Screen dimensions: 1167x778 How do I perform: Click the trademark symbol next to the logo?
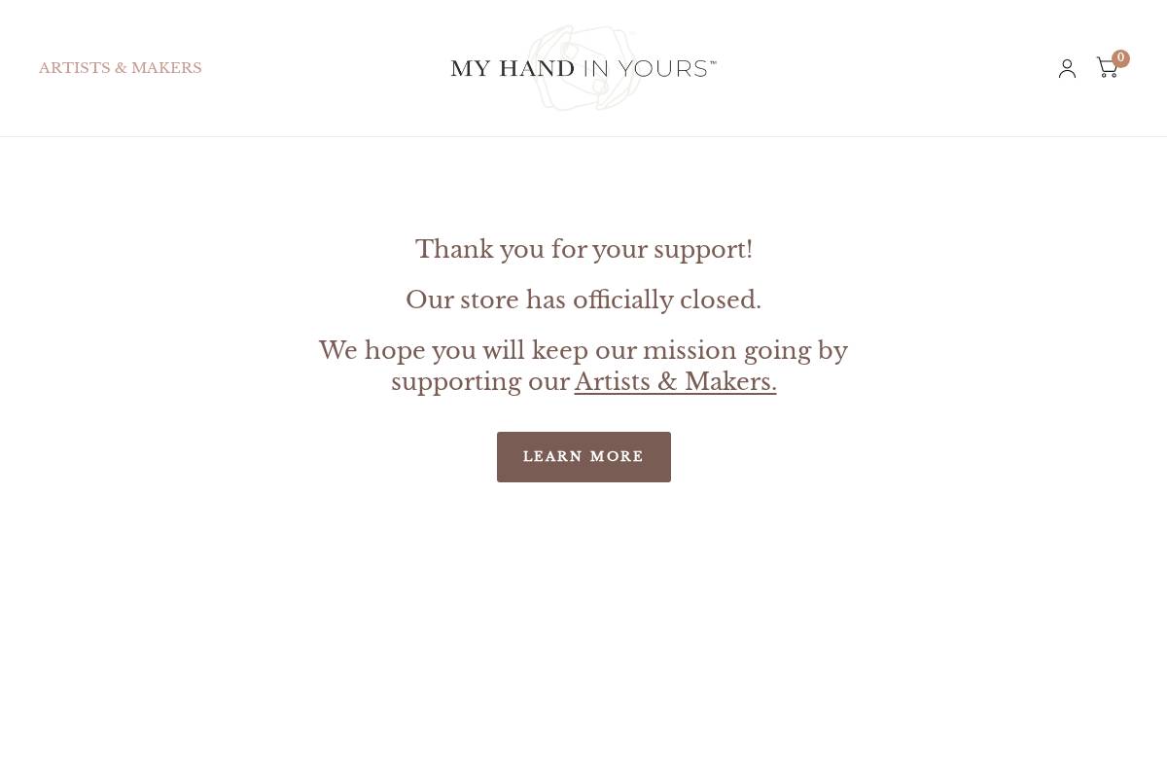(x=713, y=62)
